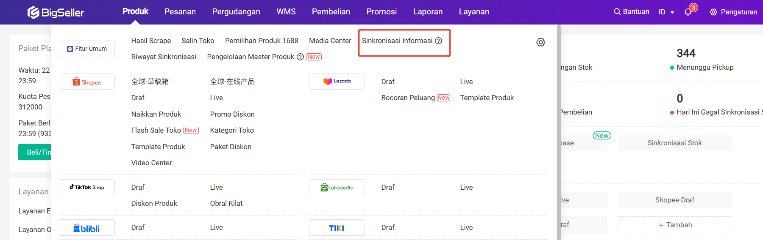Select the TIKI platform logo
The height and width of the screenshot is (240, 763).
pos(337,228)
